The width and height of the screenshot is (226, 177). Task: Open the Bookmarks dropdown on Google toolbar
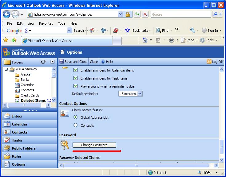[150, 30]
